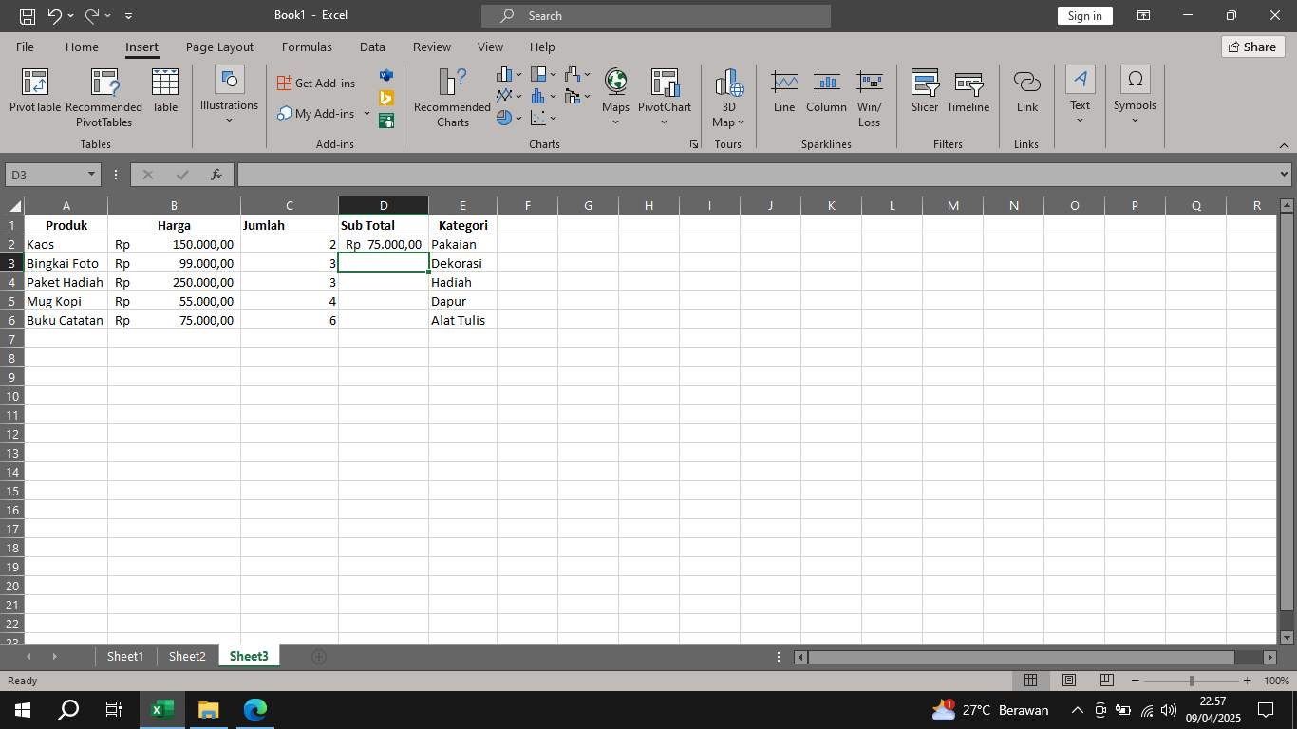Expand the PivotChart dropdown arrow

(664, 121)
